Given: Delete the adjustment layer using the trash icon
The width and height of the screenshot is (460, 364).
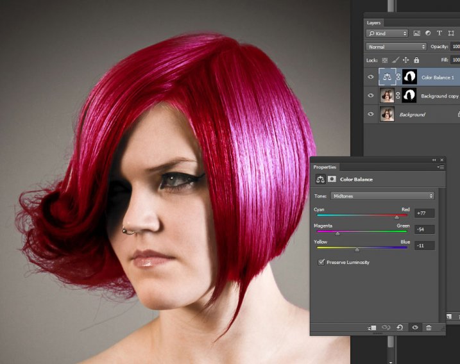Looking at the screenshot, I should pos(429,327).
